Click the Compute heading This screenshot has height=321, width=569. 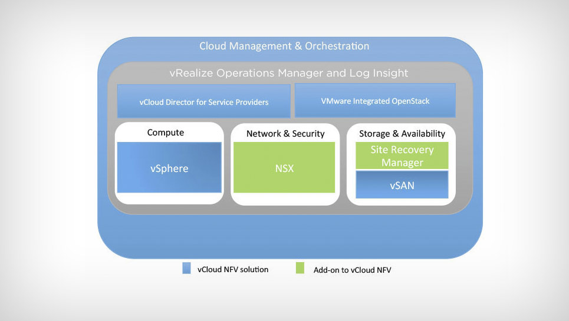coord(165,133)
